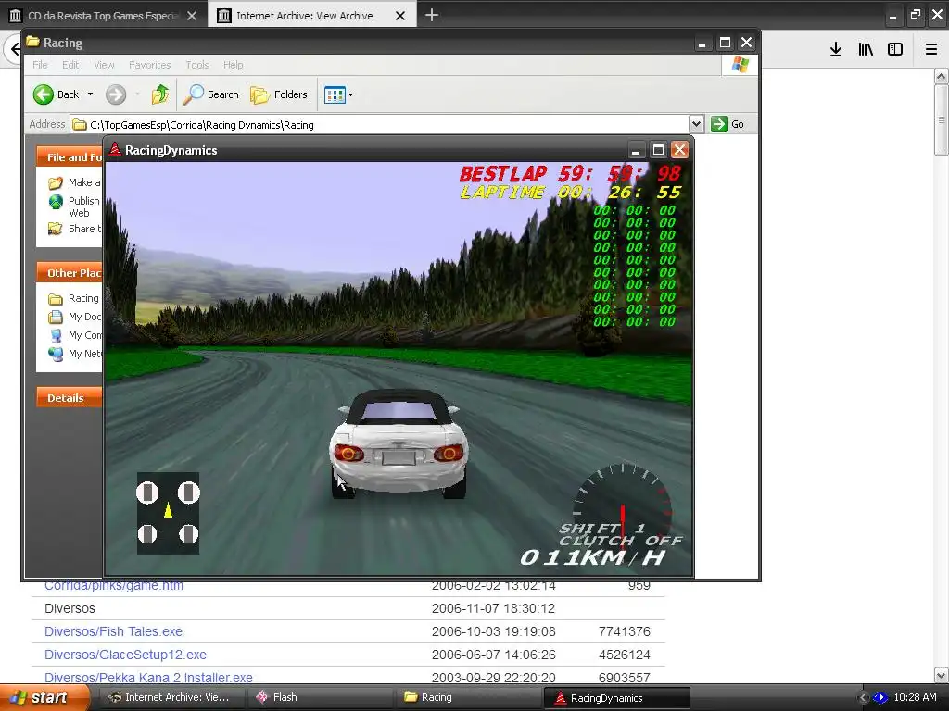Expand hidden system tray icons arrow

(x=864, y=698)
